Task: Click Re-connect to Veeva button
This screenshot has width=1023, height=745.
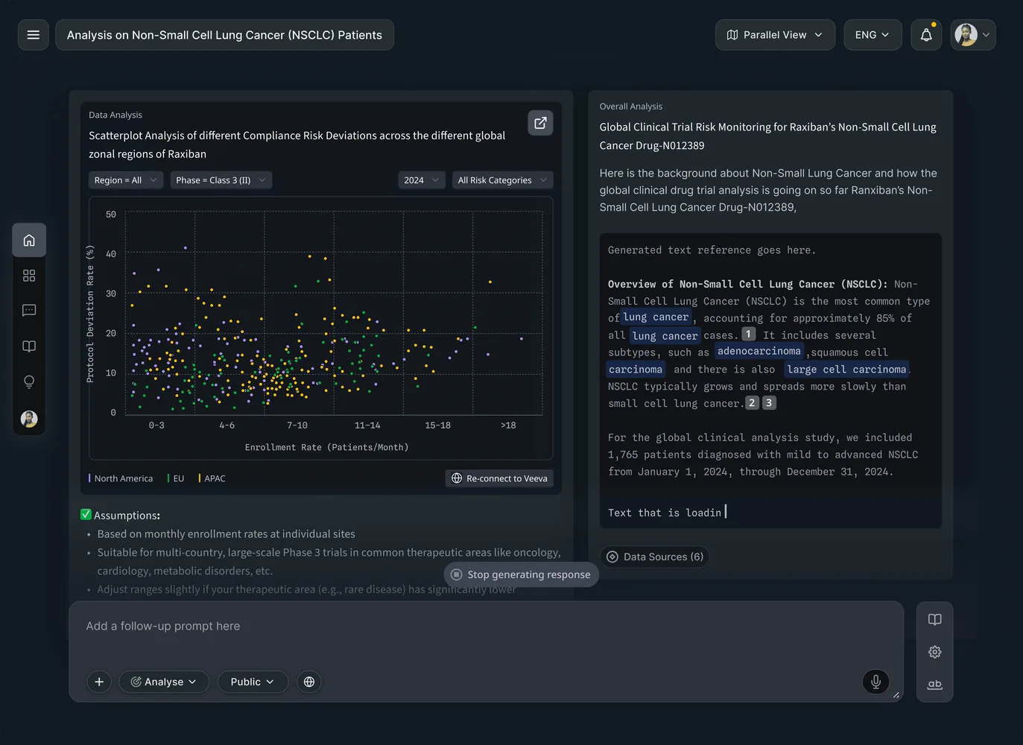Action: pyautogui.click(x=499, y=478)
